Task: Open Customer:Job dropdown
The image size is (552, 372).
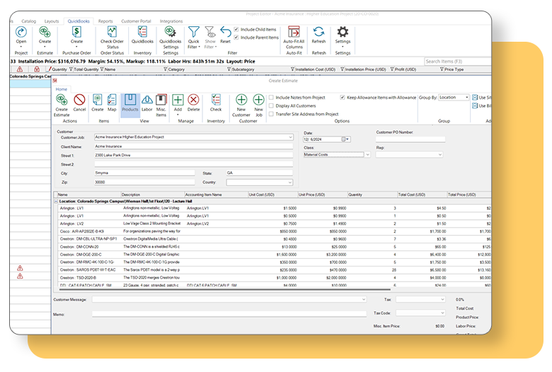Action: coord(290,137)
